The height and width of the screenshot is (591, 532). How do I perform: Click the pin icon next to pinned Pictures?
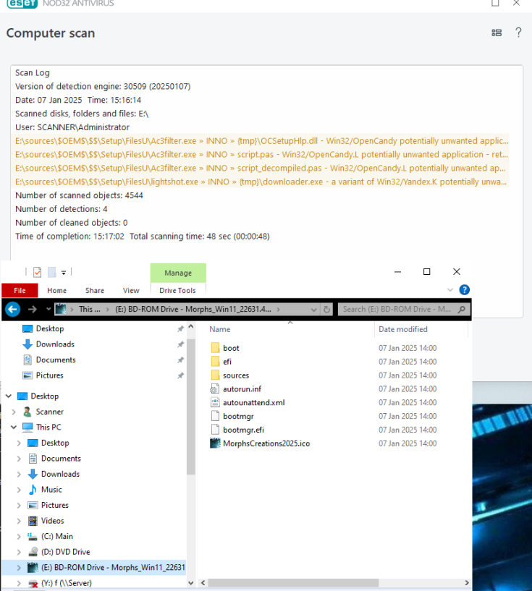pos(181,375)
